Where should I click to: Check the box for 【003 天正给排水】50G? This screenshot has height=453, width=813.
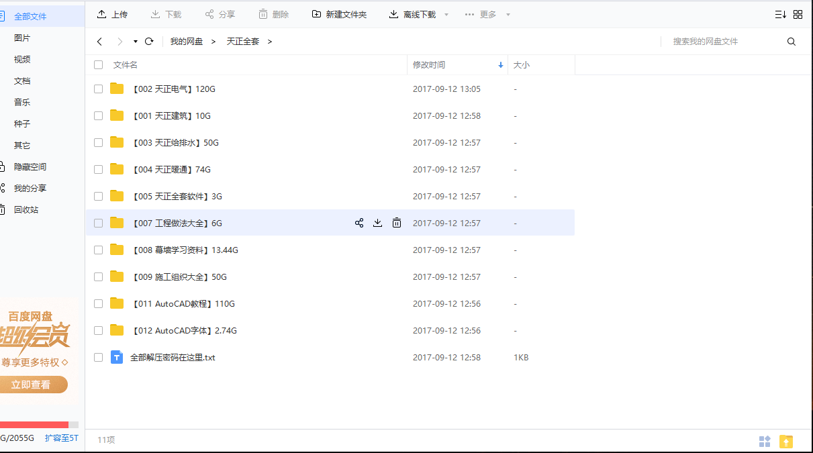pos(99,142)
